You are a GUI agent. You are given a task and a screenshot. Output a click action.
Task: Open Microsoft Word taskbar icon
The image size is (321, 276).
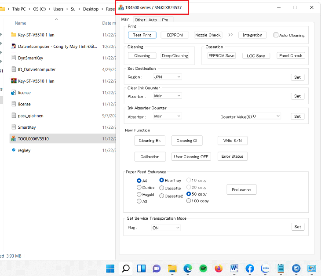coord(234,268)
